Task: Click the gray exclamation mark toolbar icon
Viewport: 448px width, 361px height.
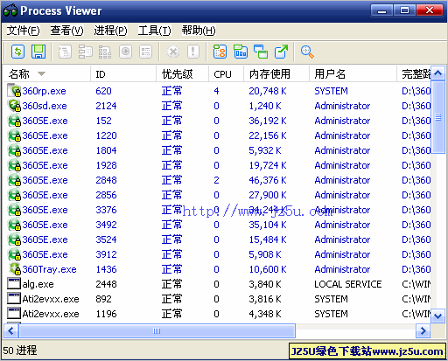Action: pyautogui.click(x=192, y=52)
